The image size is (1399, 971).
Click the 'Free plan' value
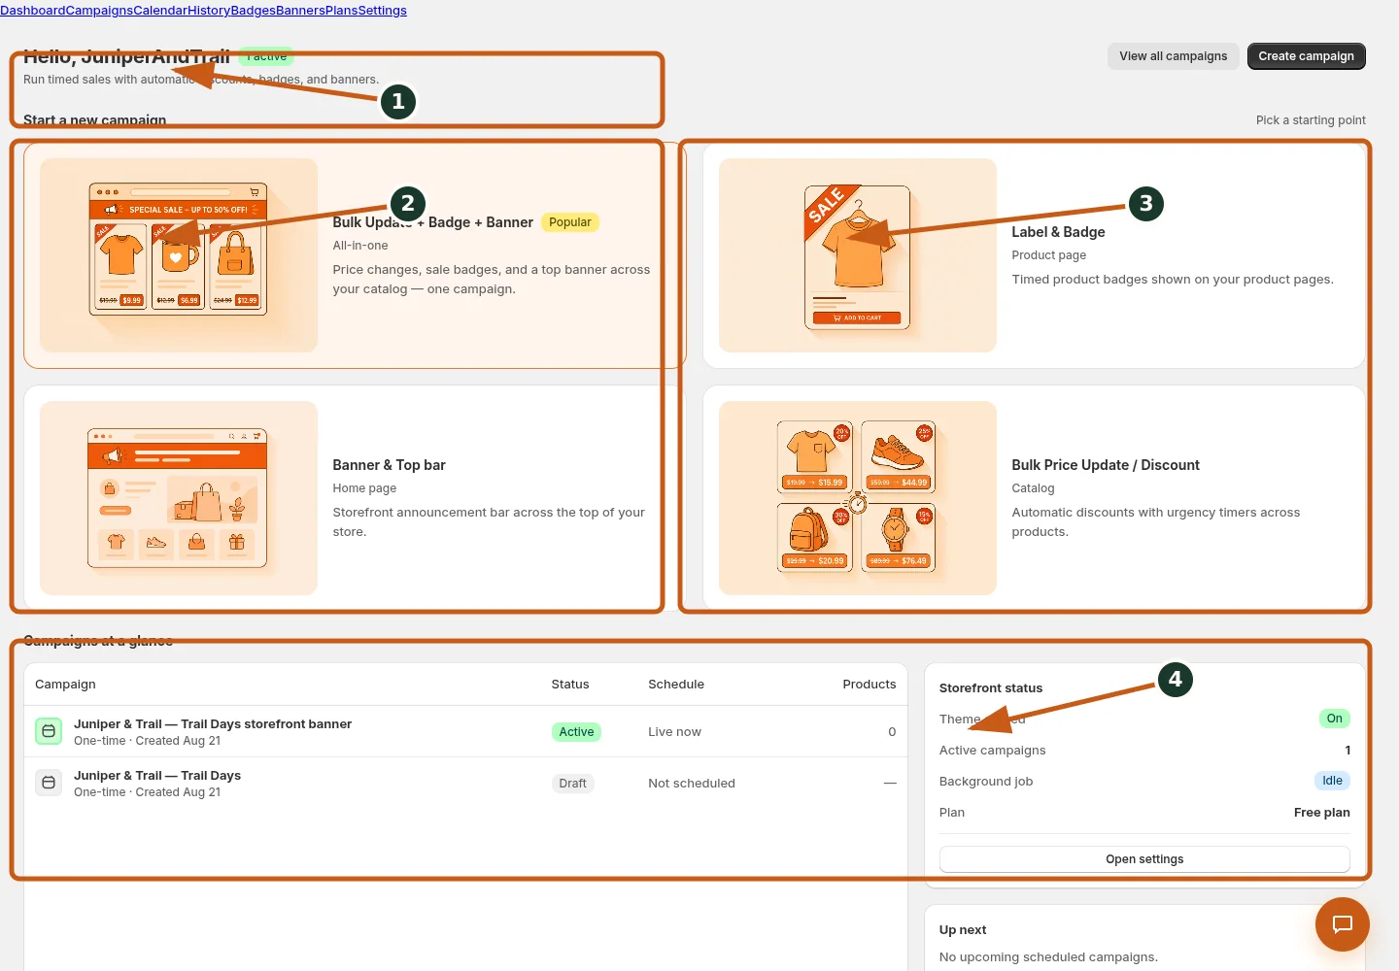point(1322,813)
